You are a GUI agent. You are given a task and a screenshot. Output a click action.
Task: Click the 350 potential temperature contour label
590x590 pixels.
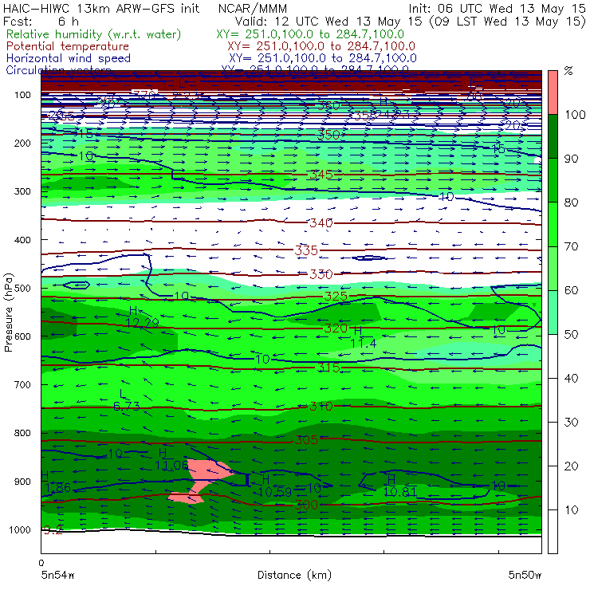pyautogui.click(x=328, y=135)
